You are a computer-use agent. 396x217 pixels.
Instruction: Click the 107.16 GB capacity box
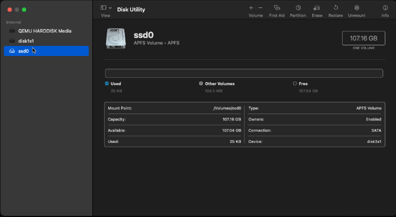(x=363, y=38)
